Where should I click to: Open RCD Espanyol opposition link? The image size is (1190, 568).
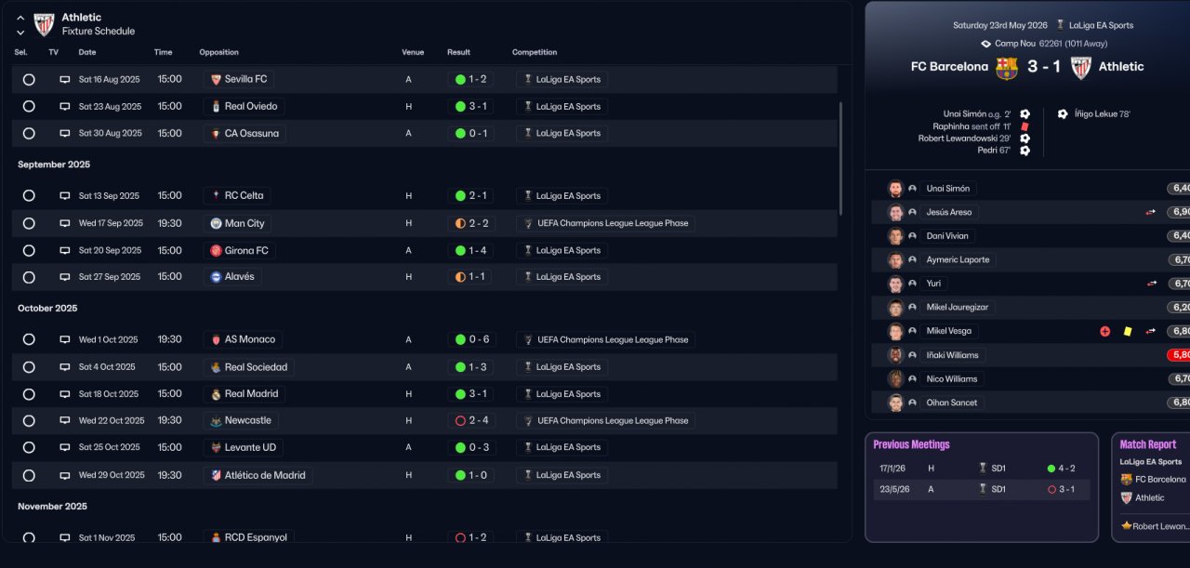(x=248, y=537)
